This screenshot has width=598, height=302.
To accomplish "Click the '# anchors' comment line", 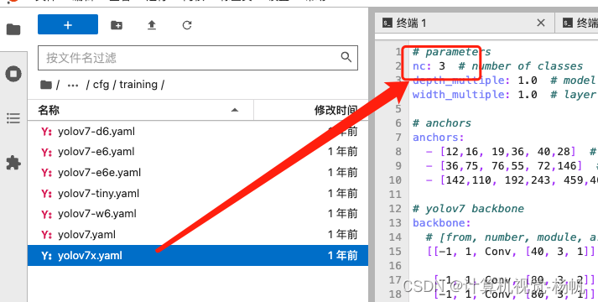I will click(x=442, y=122).
